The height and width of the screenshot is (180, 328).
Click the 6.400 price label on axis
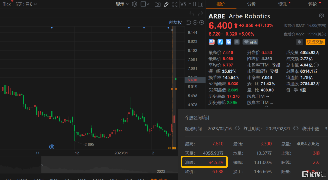(195, 80)
